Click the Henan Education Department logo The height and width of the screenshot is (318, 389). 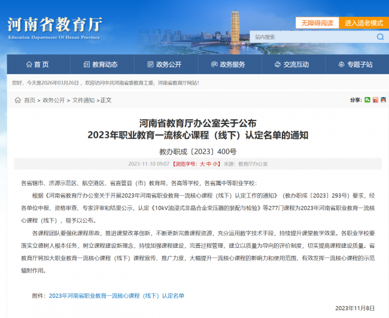tap(55, 27)
